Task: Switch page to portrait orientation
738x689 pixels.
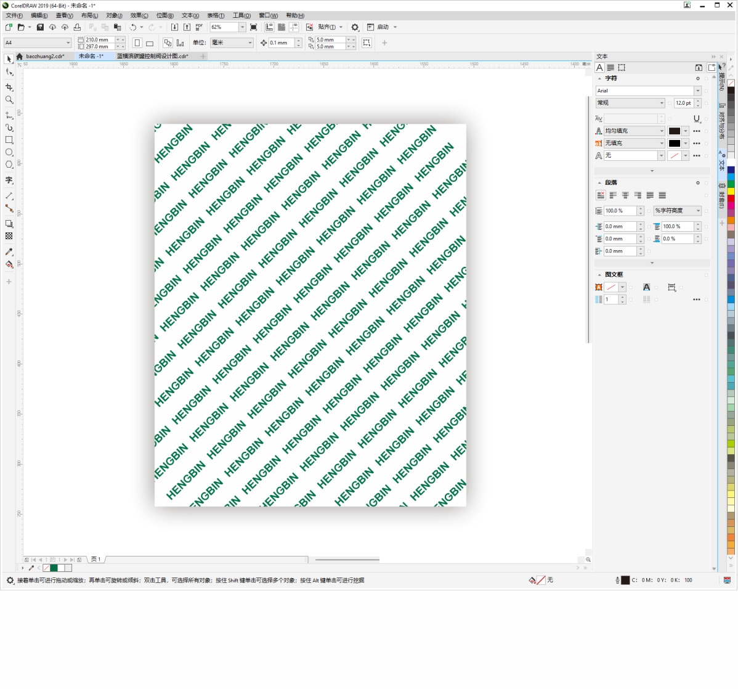Action: click(x=137, y=43)
